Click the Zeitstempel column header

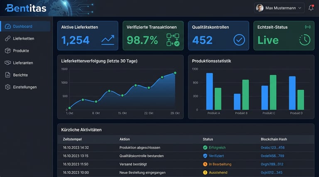pyautogui.click(x=72, y=139)
